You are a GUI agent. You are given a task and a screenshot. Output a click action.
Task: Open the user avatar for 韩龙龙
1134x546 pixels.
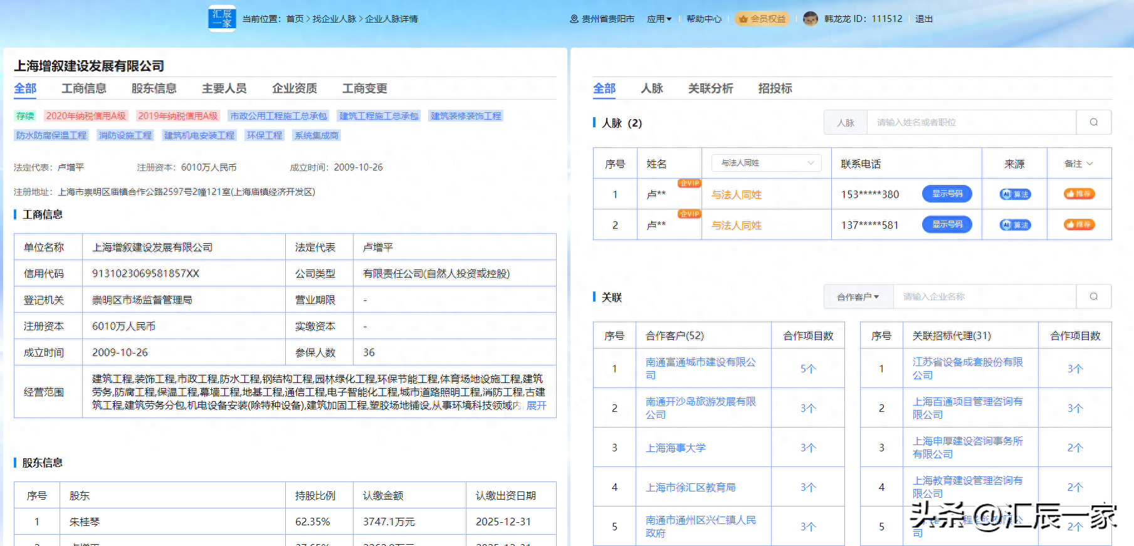(811, 19)
